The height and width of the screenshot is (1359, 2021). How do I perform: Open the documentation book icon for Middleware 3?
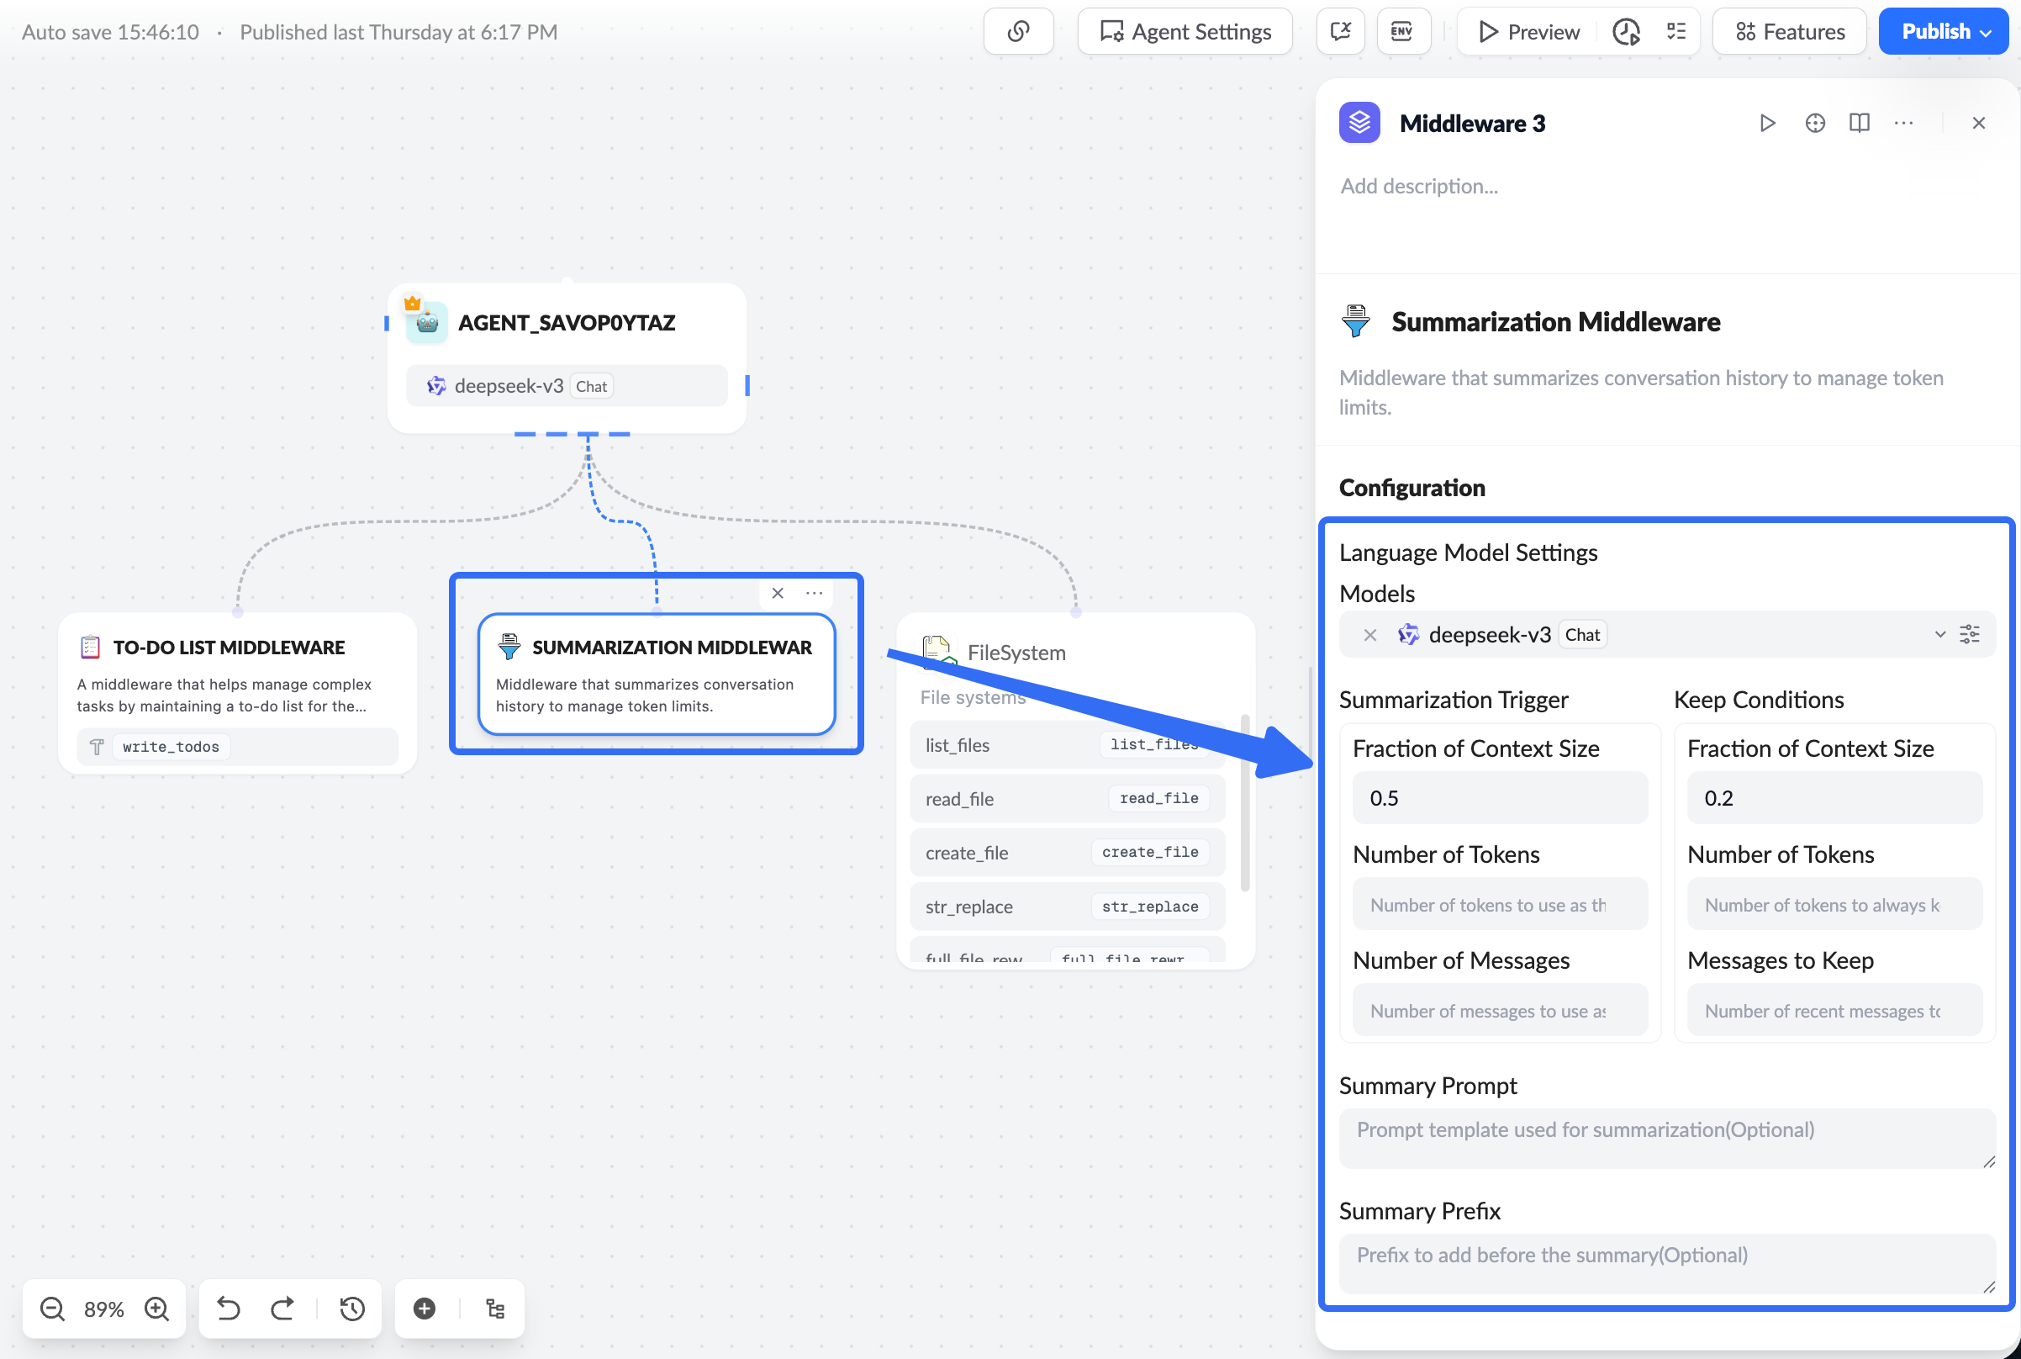1859,122
